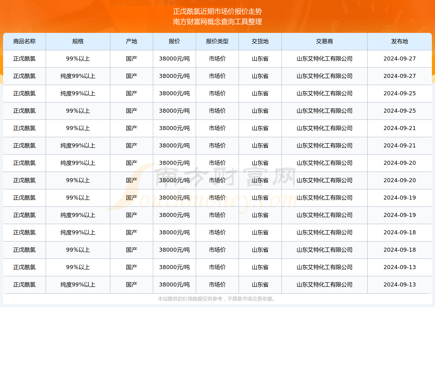Select date 2024-09-18 in the 99%以上 row

click(x=400, y=250)
